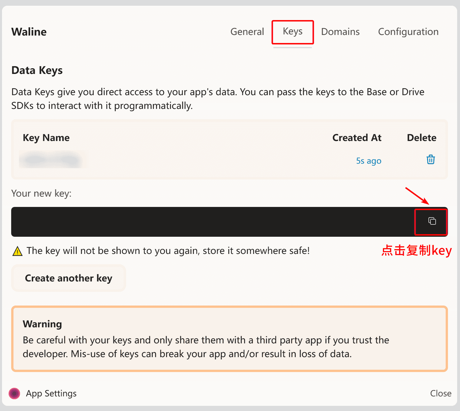Click the round App Settings icon

14,393
